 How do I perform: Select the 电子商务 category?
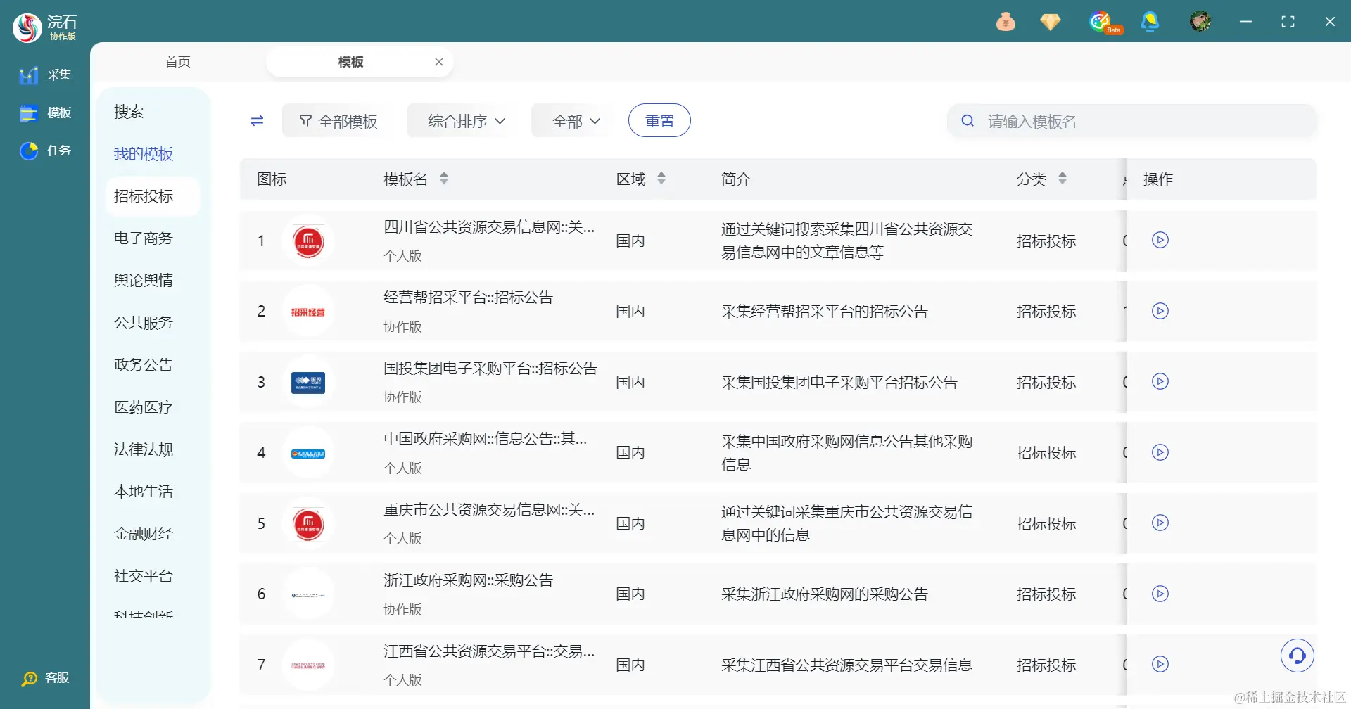click(x=144, y=238)
